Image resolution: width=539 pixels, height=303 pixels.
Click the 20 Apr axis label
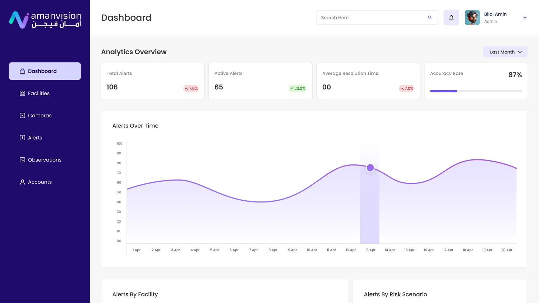pos(507,250)
